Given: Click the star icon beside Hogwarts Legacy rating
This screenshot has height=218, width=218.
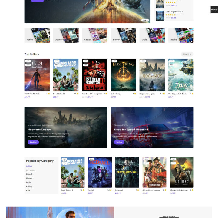Looking at the screenshot, I should [164, 94].
